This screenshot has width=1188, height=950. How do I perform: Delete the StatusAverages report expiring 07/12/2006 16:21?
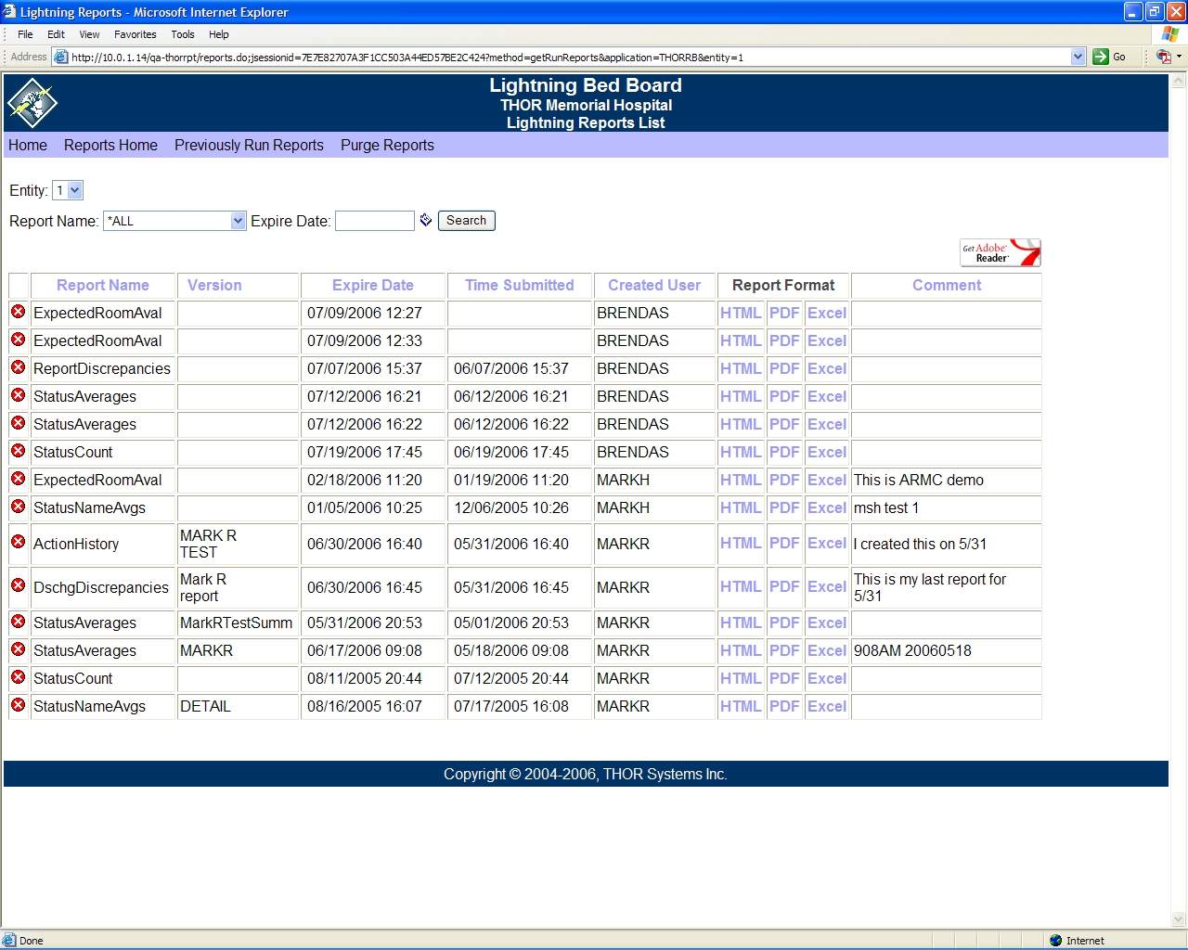point(18,395)
